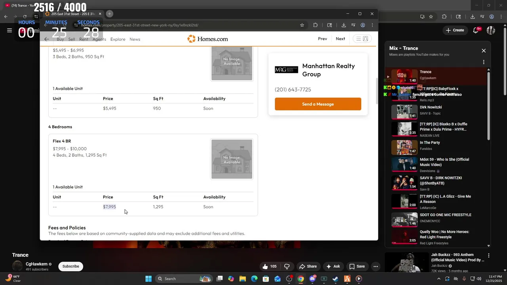Open Downloads icon in Homes.com browser window

click(343, 25)
